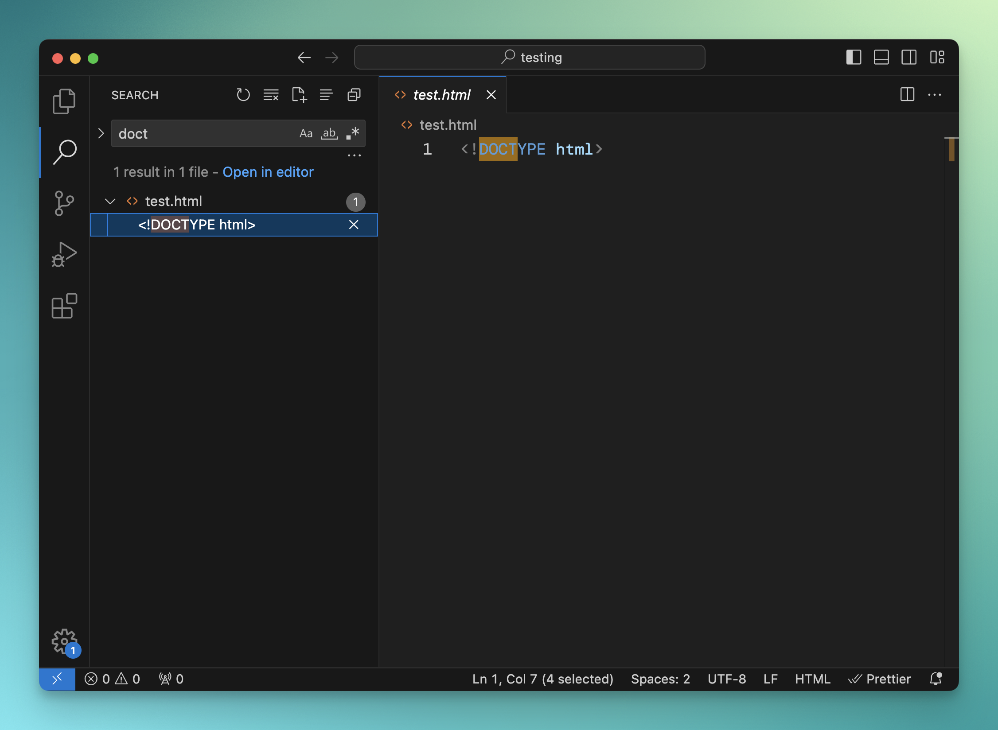Screen dimensions: 998x730
Task: Clear search results icon
Action: click(x=271, y=95)
